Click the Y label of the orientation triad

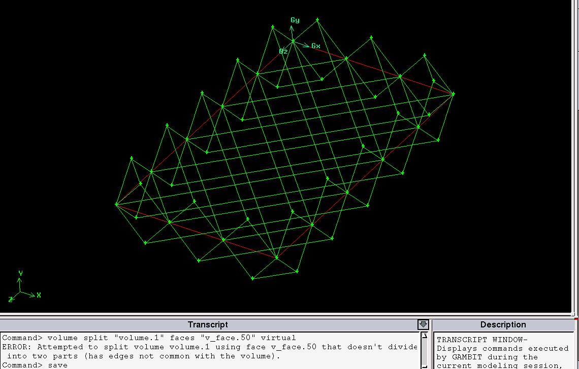[x=20, y=274]
